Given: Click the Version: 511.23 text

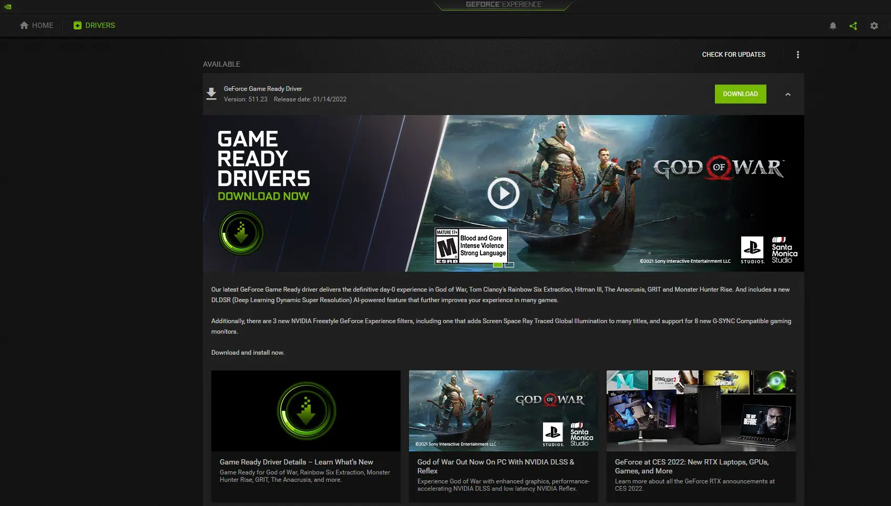Looking at the screenshot, I should pos(245,99).
